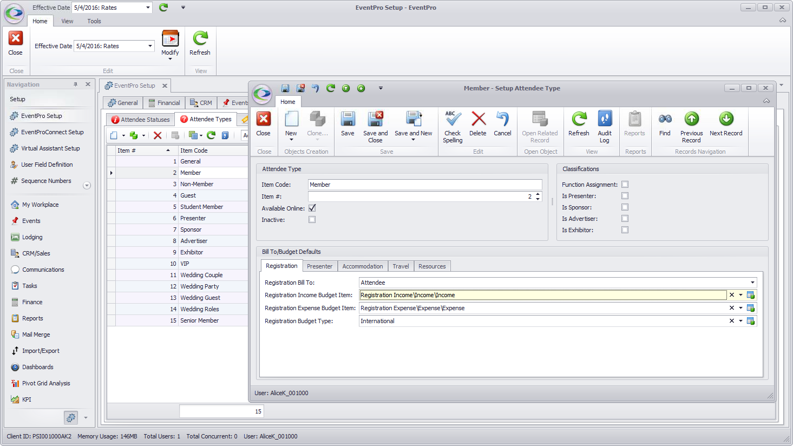Expand the Setup navigation group down-arrow

(87, 186)
